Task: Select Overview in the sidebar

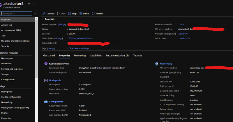Action: point(17,20)
